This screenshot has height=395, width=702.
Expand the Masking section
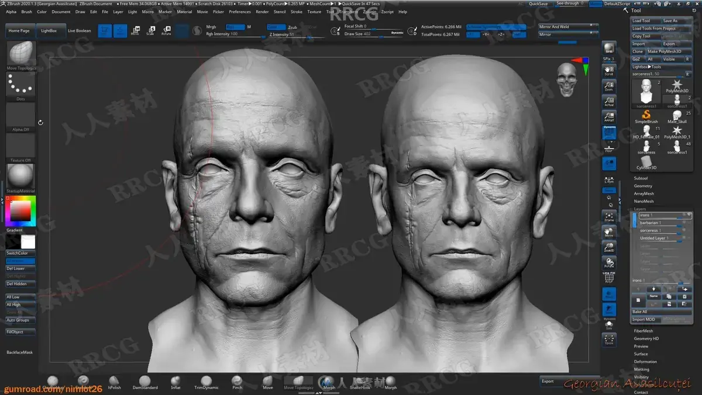click(x=642, y=369)
